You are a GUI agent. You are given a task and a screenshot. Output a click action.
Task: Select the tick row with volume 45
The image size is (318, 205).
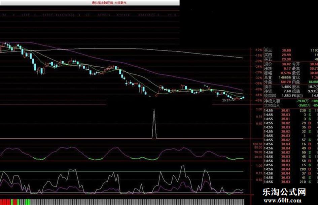coord(291,157)
